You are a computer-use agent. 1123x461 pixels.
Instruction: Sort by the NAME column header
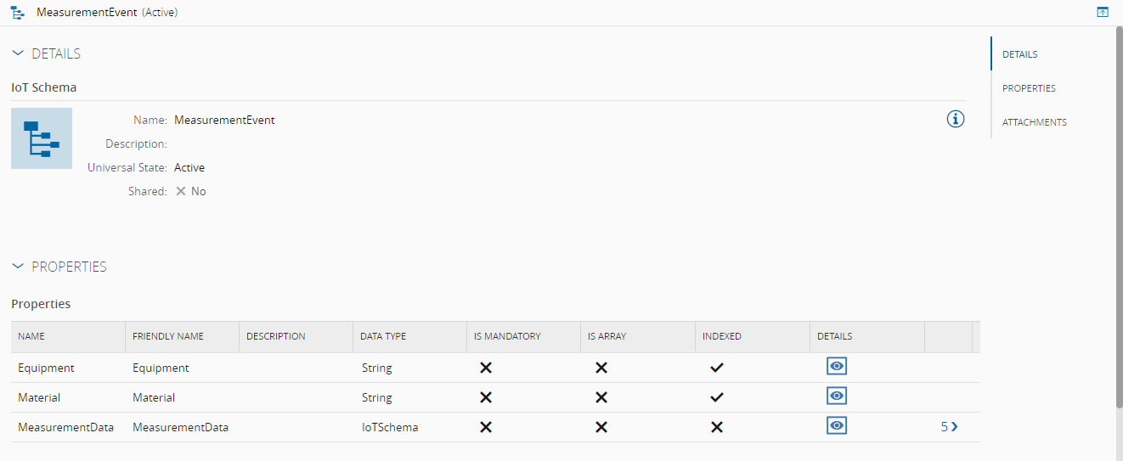coord(31,336)
